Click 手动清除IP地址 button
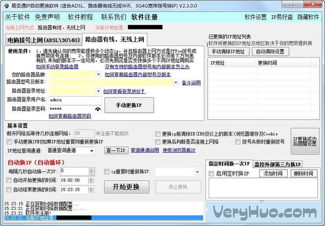 [x=228, y=51]
